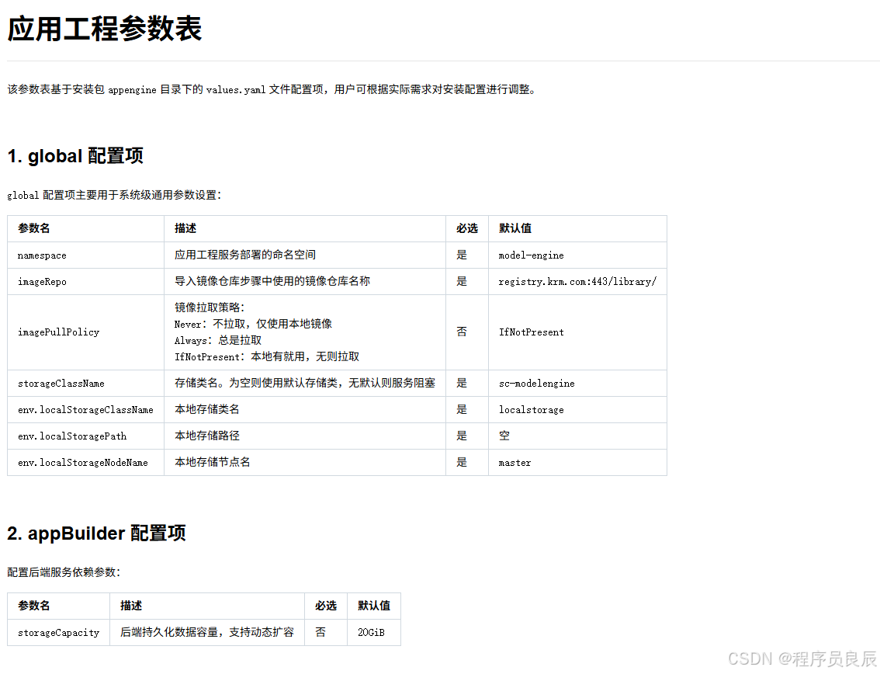
Task: Click the default value localstorage
Action: click(x=532, y=410)
